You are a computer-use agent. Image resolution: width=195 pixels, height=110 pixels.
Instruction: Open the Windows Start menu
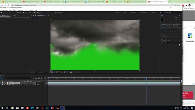(x=2, y=108)
